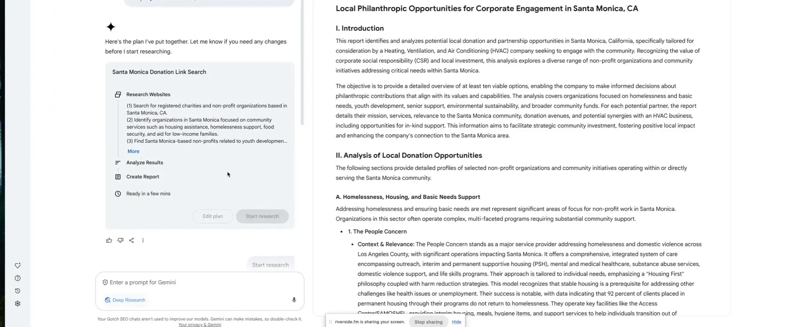Image resolution: width=791 pixels, height=327 pixels.
Task: Click the Edit plan button
Action: pyautogui.click(x=213, y=216)
